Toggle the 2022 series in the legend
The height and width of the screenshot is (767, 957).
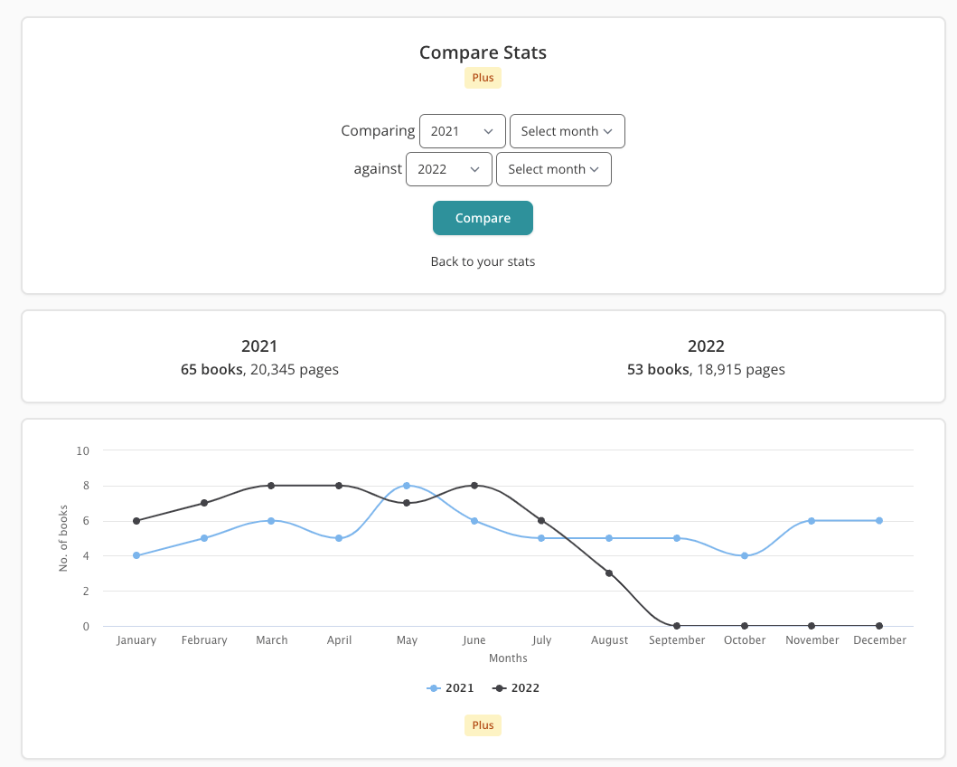point(516,688)
